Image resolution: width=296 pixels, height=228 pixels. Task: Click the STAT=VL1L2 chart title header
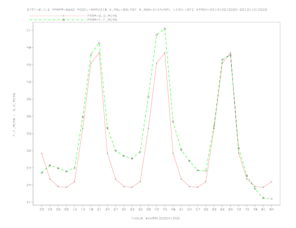[147, 10]
